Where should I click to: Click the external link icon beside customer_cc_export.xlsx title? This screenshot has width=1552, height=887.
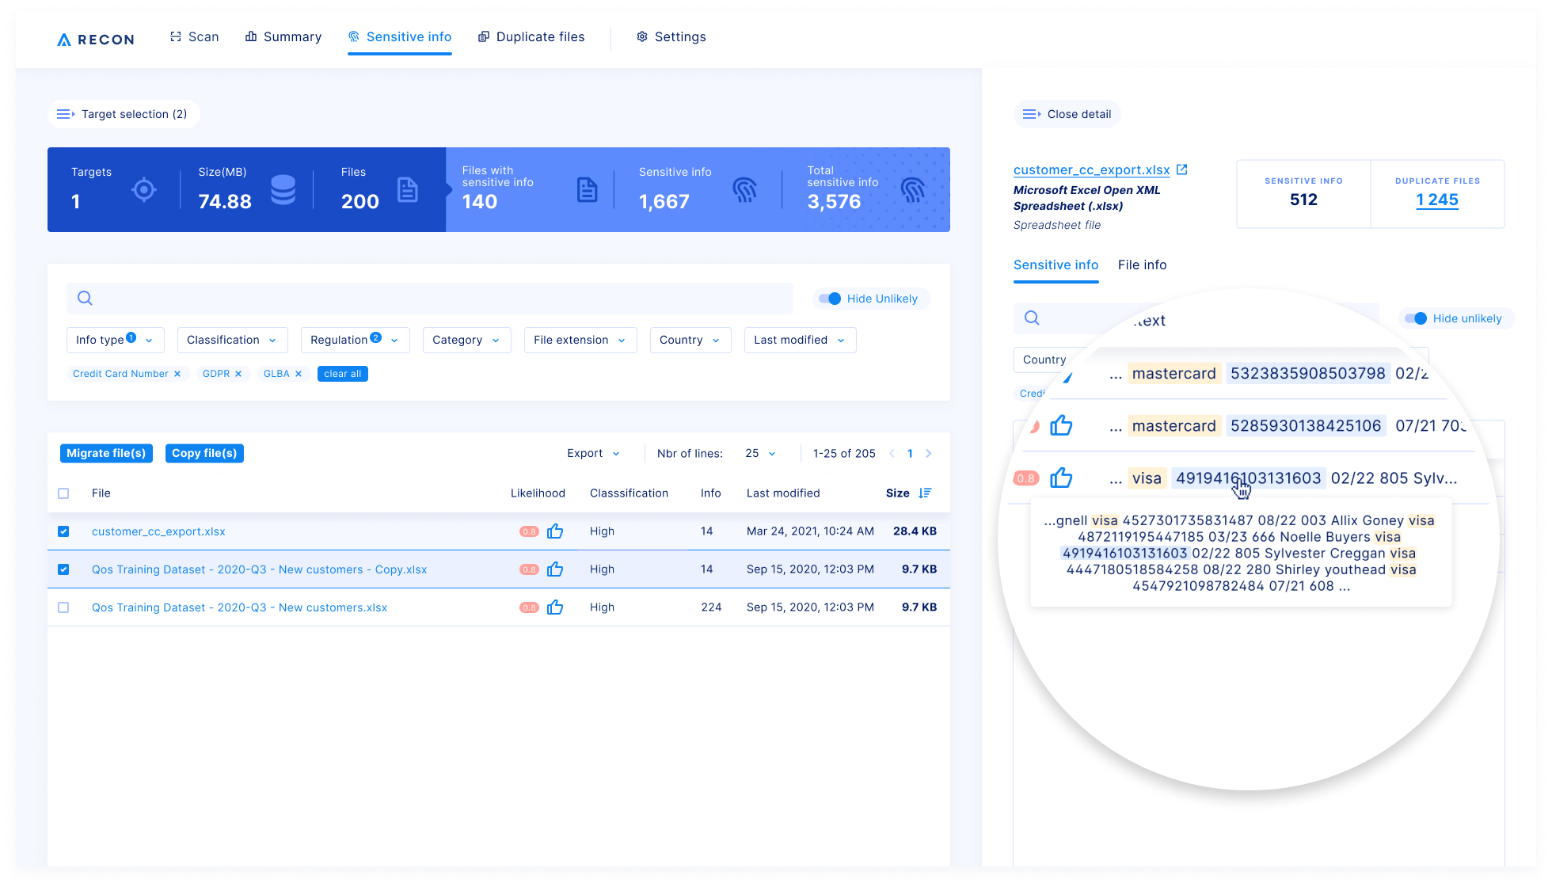coord(1182,169)
